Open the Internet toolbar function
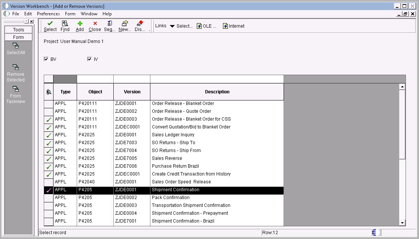The image size is (419, 239). pyautogui.click(x=233, y=26)
